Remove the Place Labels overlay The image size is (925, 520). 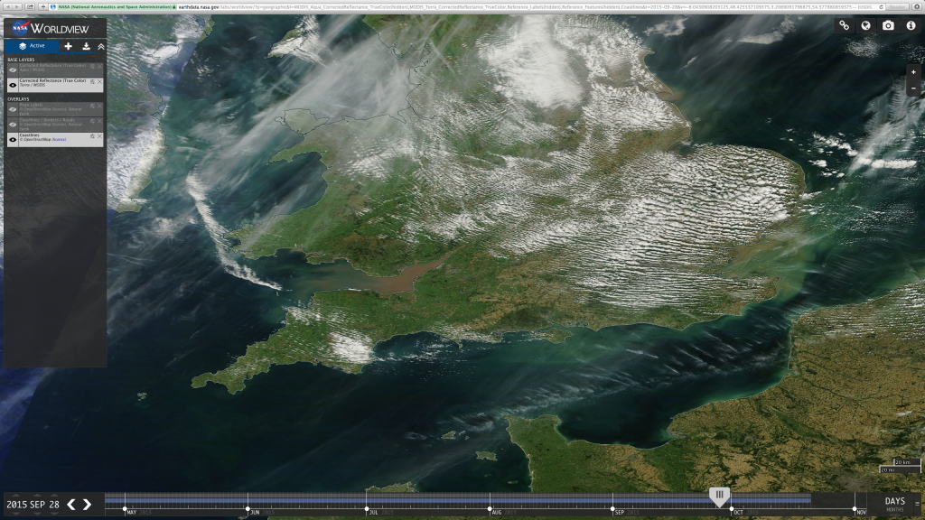click(99, 107)
